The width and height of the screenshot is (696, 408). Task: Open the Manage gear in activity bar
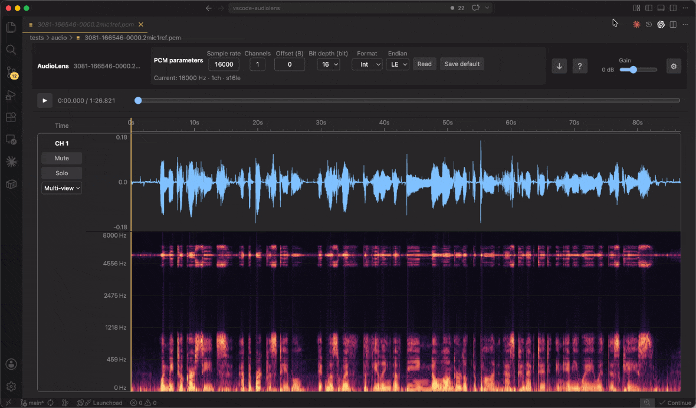pos(11,386)
